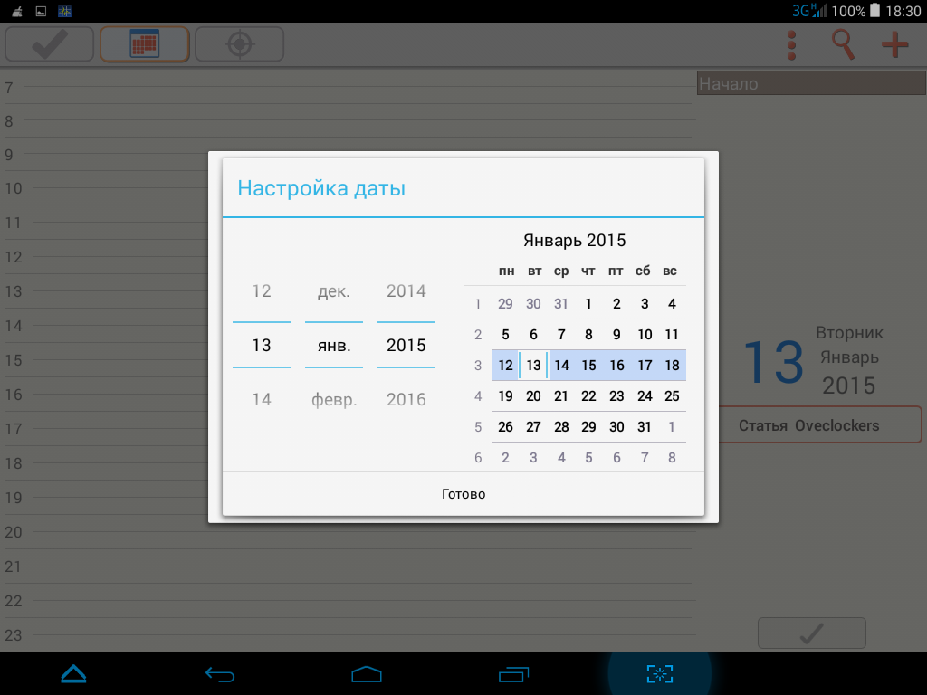Tap the current year value 2015 in spinner
The image size is (927, 695).
click(x=406, y=345)
